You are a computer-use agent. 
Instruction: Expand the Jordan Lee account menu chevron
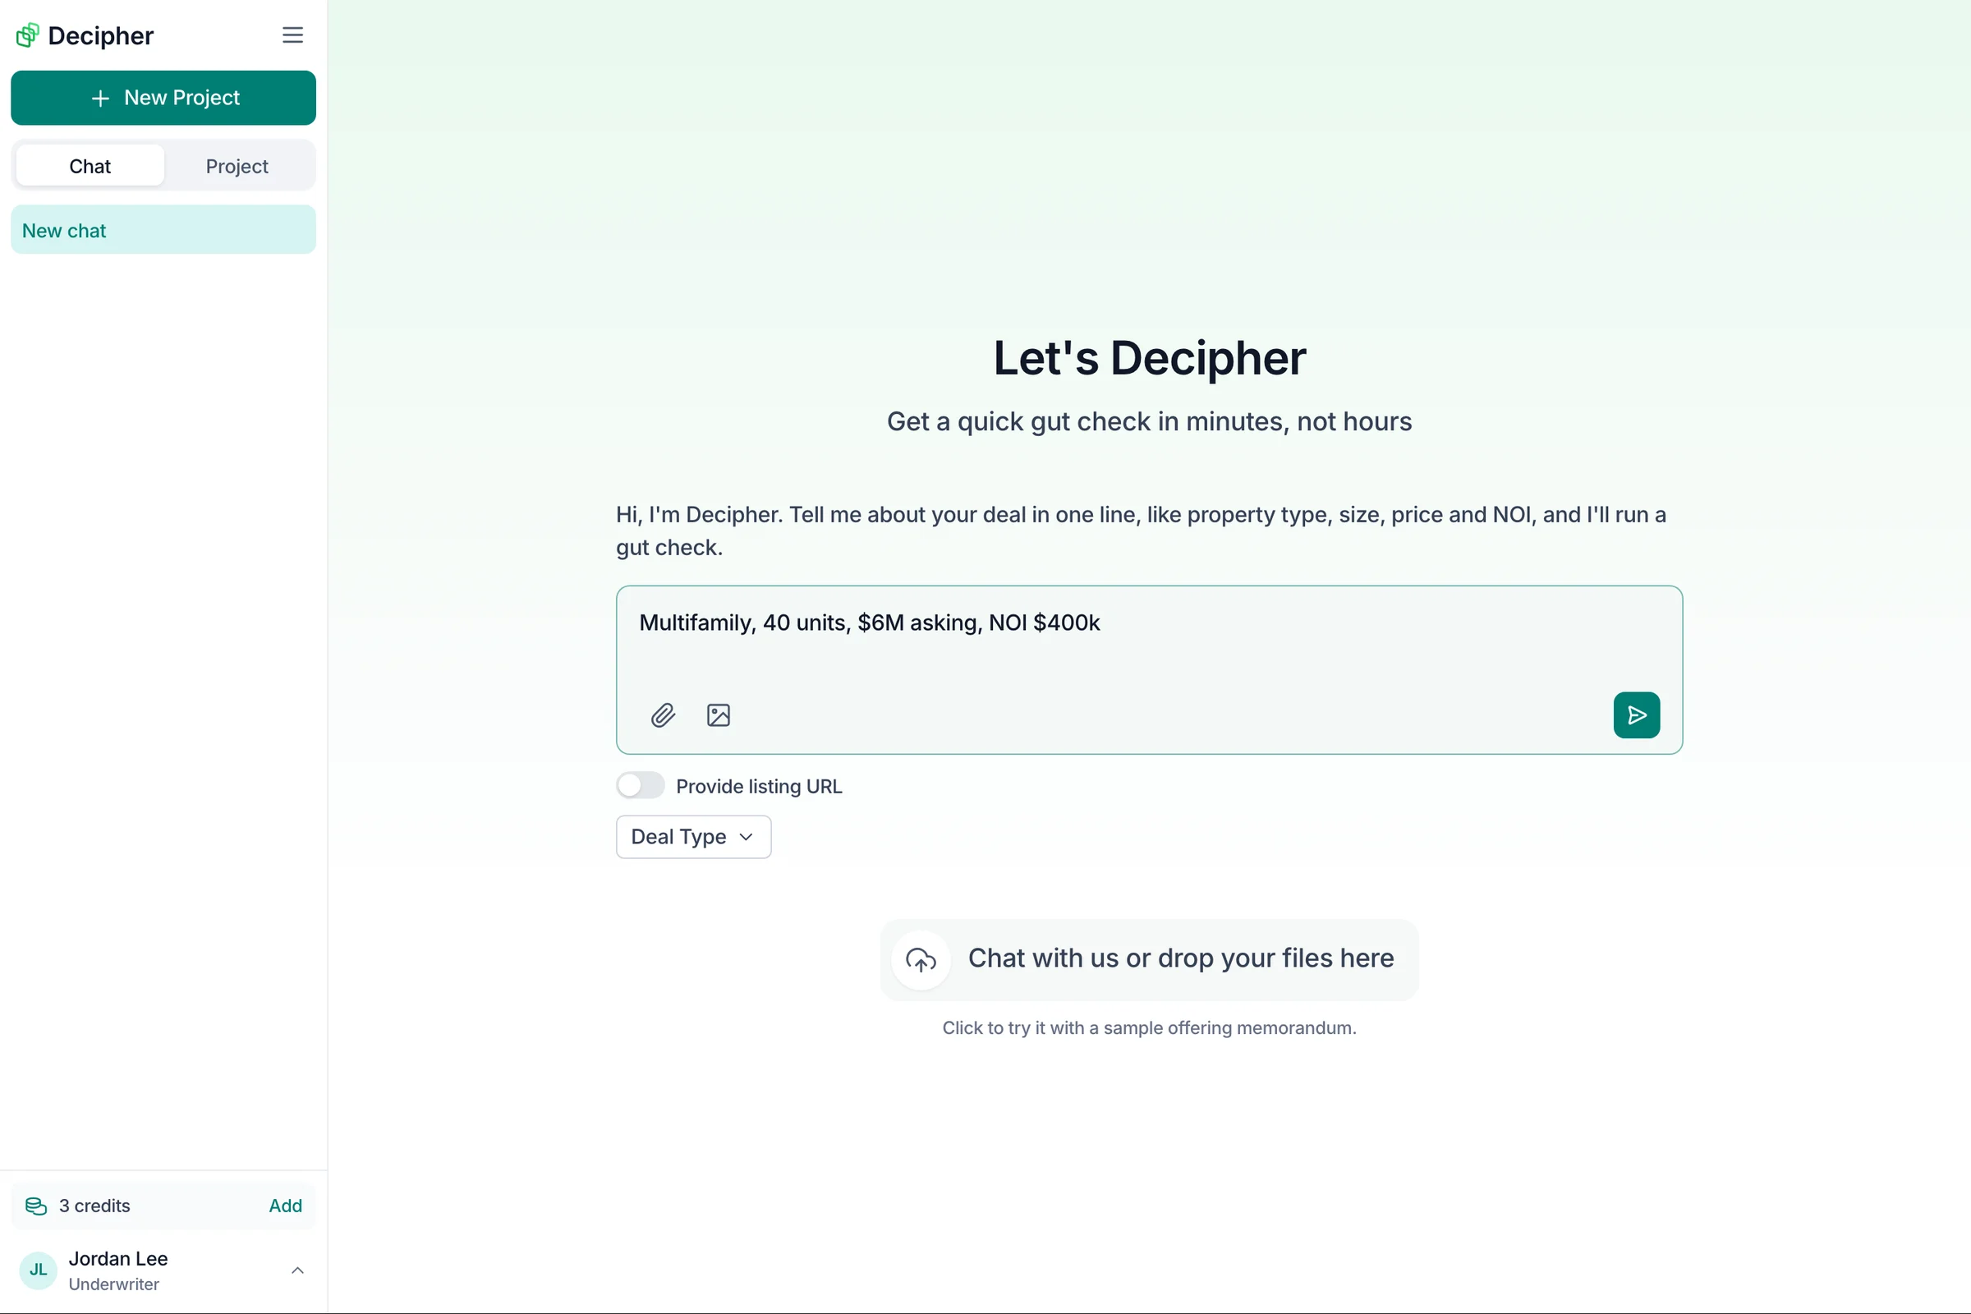[x=297, y=1270]
